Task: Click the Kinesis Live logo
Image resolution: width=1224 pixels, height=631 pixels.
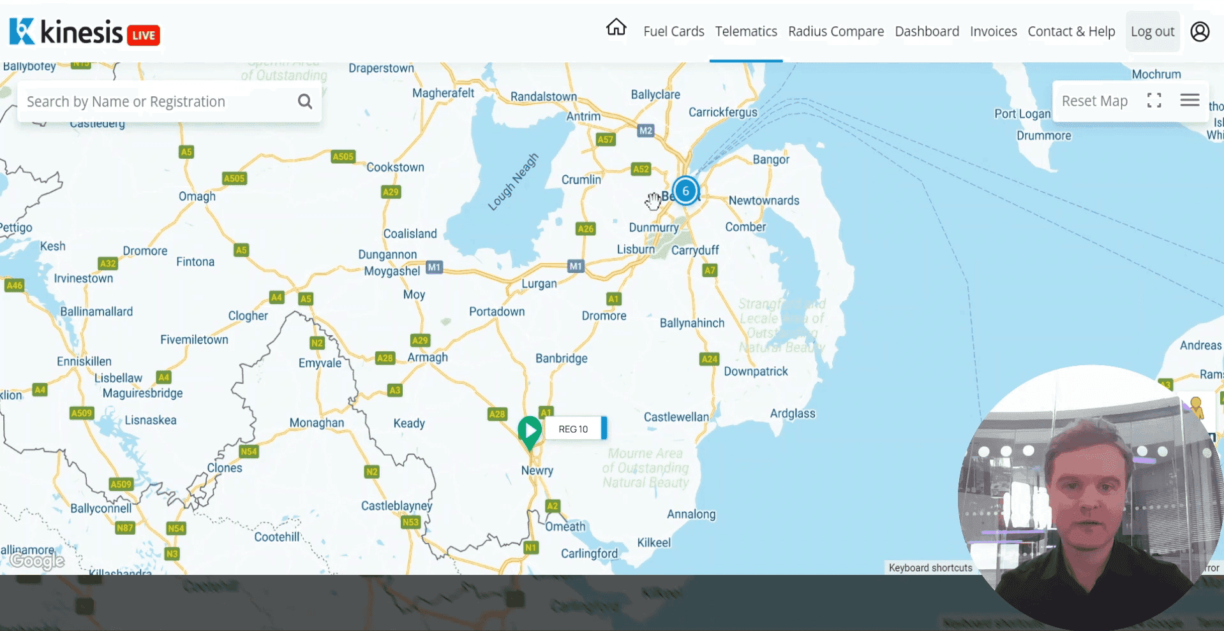Action: point(84,32)
